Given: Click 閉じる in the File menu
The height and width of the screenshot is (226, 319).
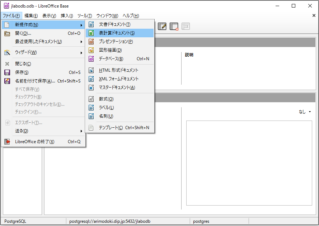Looking at the screenshot, I should pos(43,64).
